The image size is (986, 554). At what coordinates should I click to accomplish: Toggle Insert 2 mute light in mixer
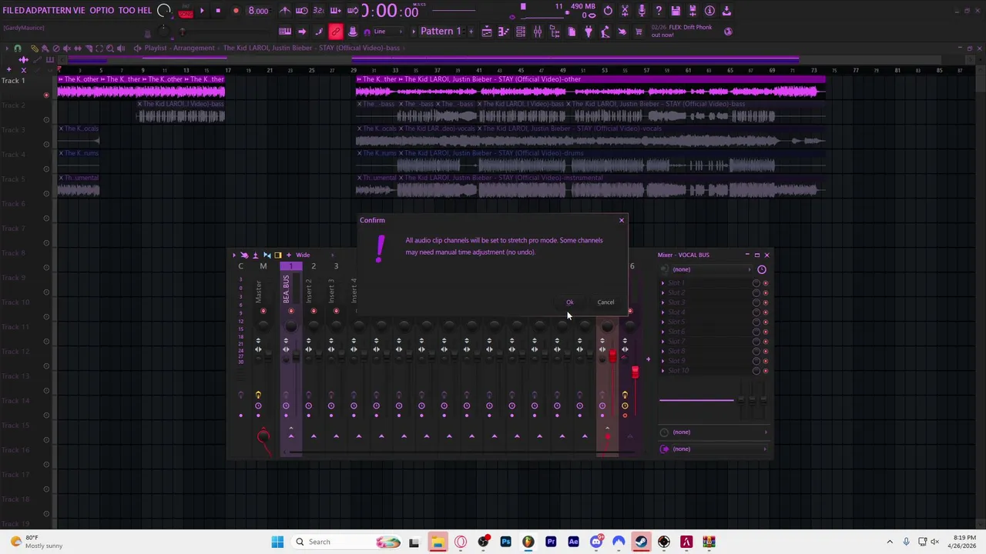coord(314,311)
